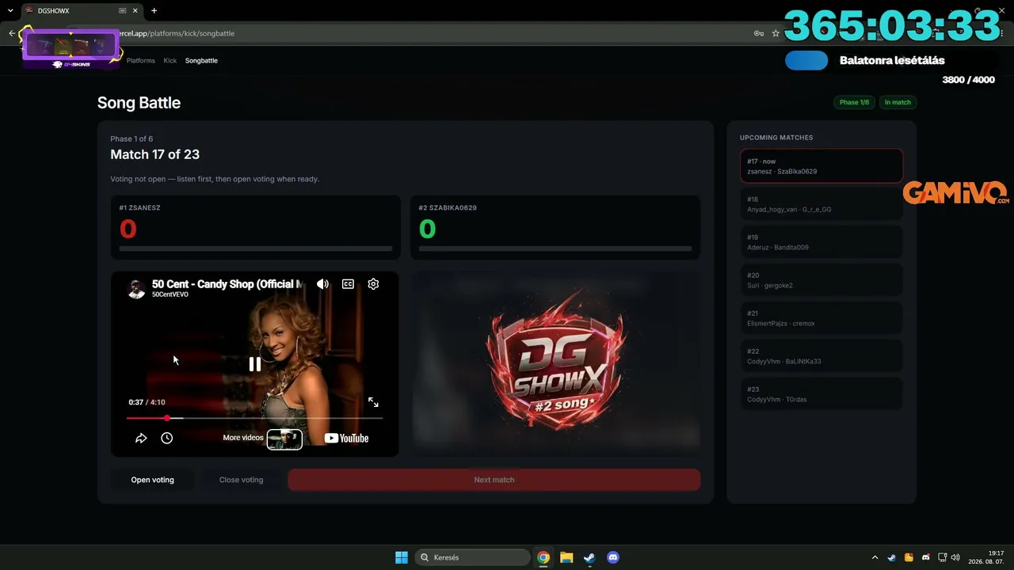
Task: Click the YouTube logo in player
Action: click(x=346, y=439)
